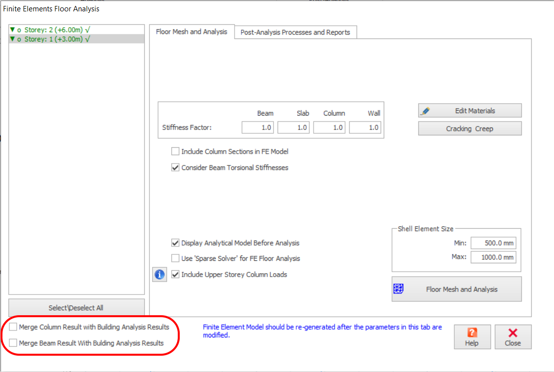Toggle Display Analytical Model Before Analysis
Image resolution: width=554 pixels, height=372 pixels.
coord(175,243)
